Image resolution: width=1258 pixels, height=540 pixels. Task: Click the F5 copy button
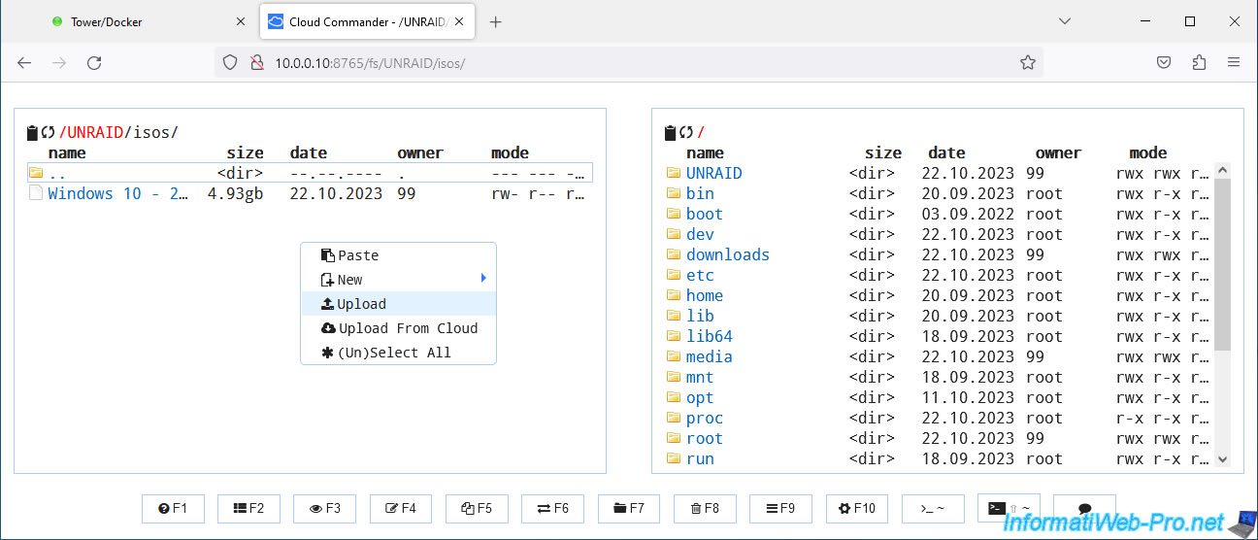click(477, 509)
